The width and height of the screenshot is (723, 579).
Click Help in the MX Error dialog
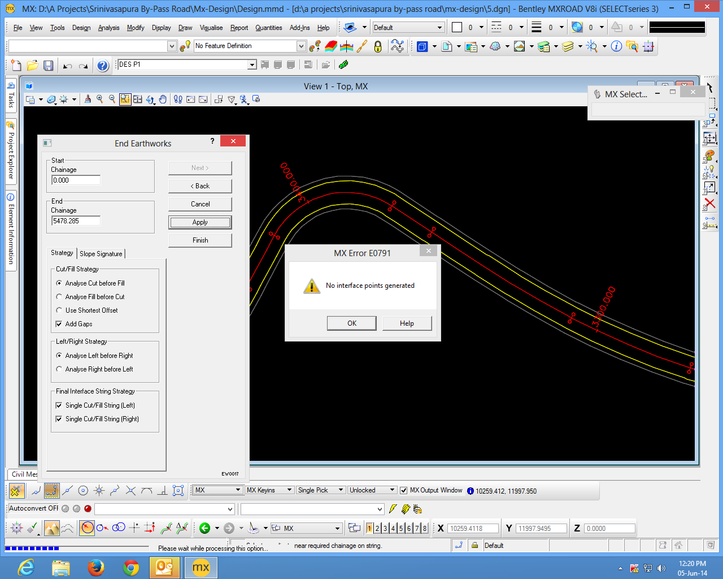[x=407, y=323]
